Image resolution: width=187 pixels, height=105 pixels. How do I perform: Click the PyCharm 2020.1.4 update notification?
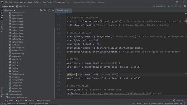[26, 104]
